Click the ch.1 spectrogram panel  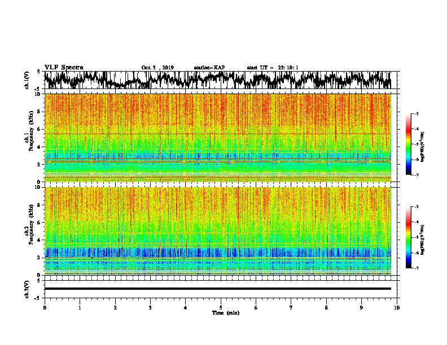tap(218, 138)
